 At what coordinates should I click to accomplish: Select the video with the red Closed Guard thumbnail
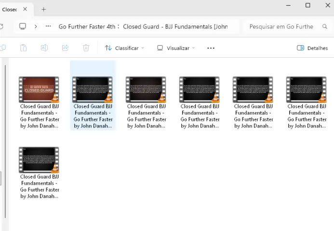pos(39,103)
